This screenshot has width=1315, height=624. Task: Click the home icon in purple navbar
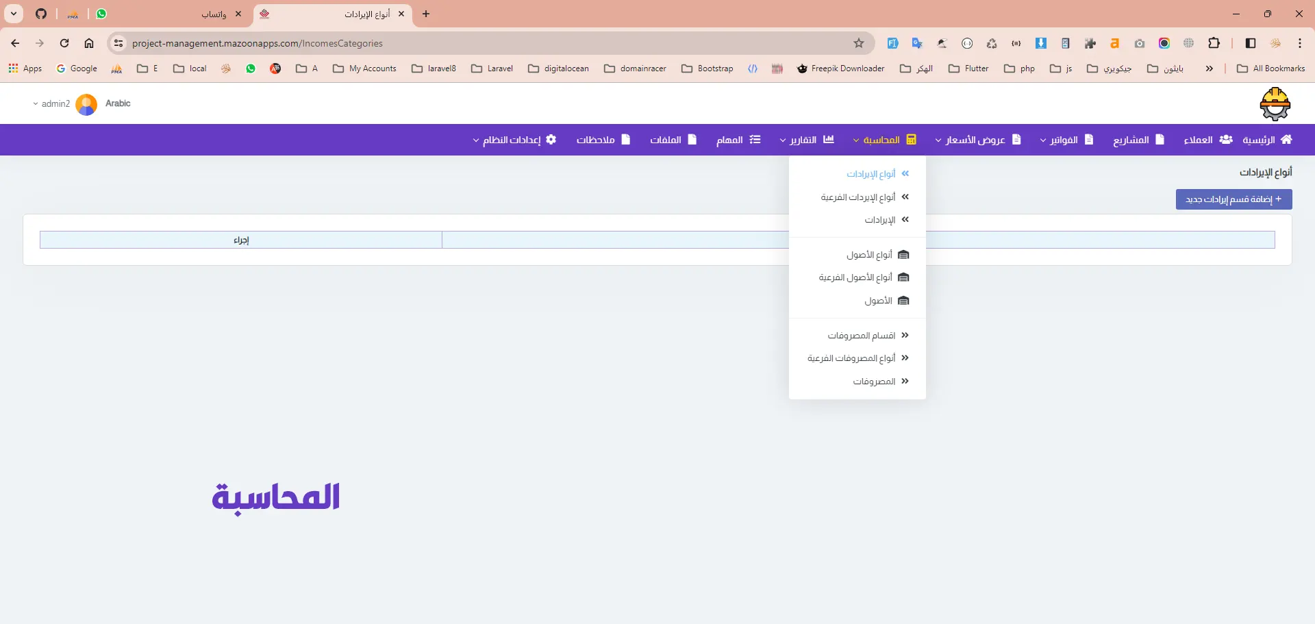[1286, 140]
